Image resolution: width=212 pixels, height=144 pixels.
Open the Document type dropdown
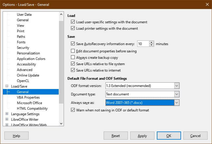point(176,94)
